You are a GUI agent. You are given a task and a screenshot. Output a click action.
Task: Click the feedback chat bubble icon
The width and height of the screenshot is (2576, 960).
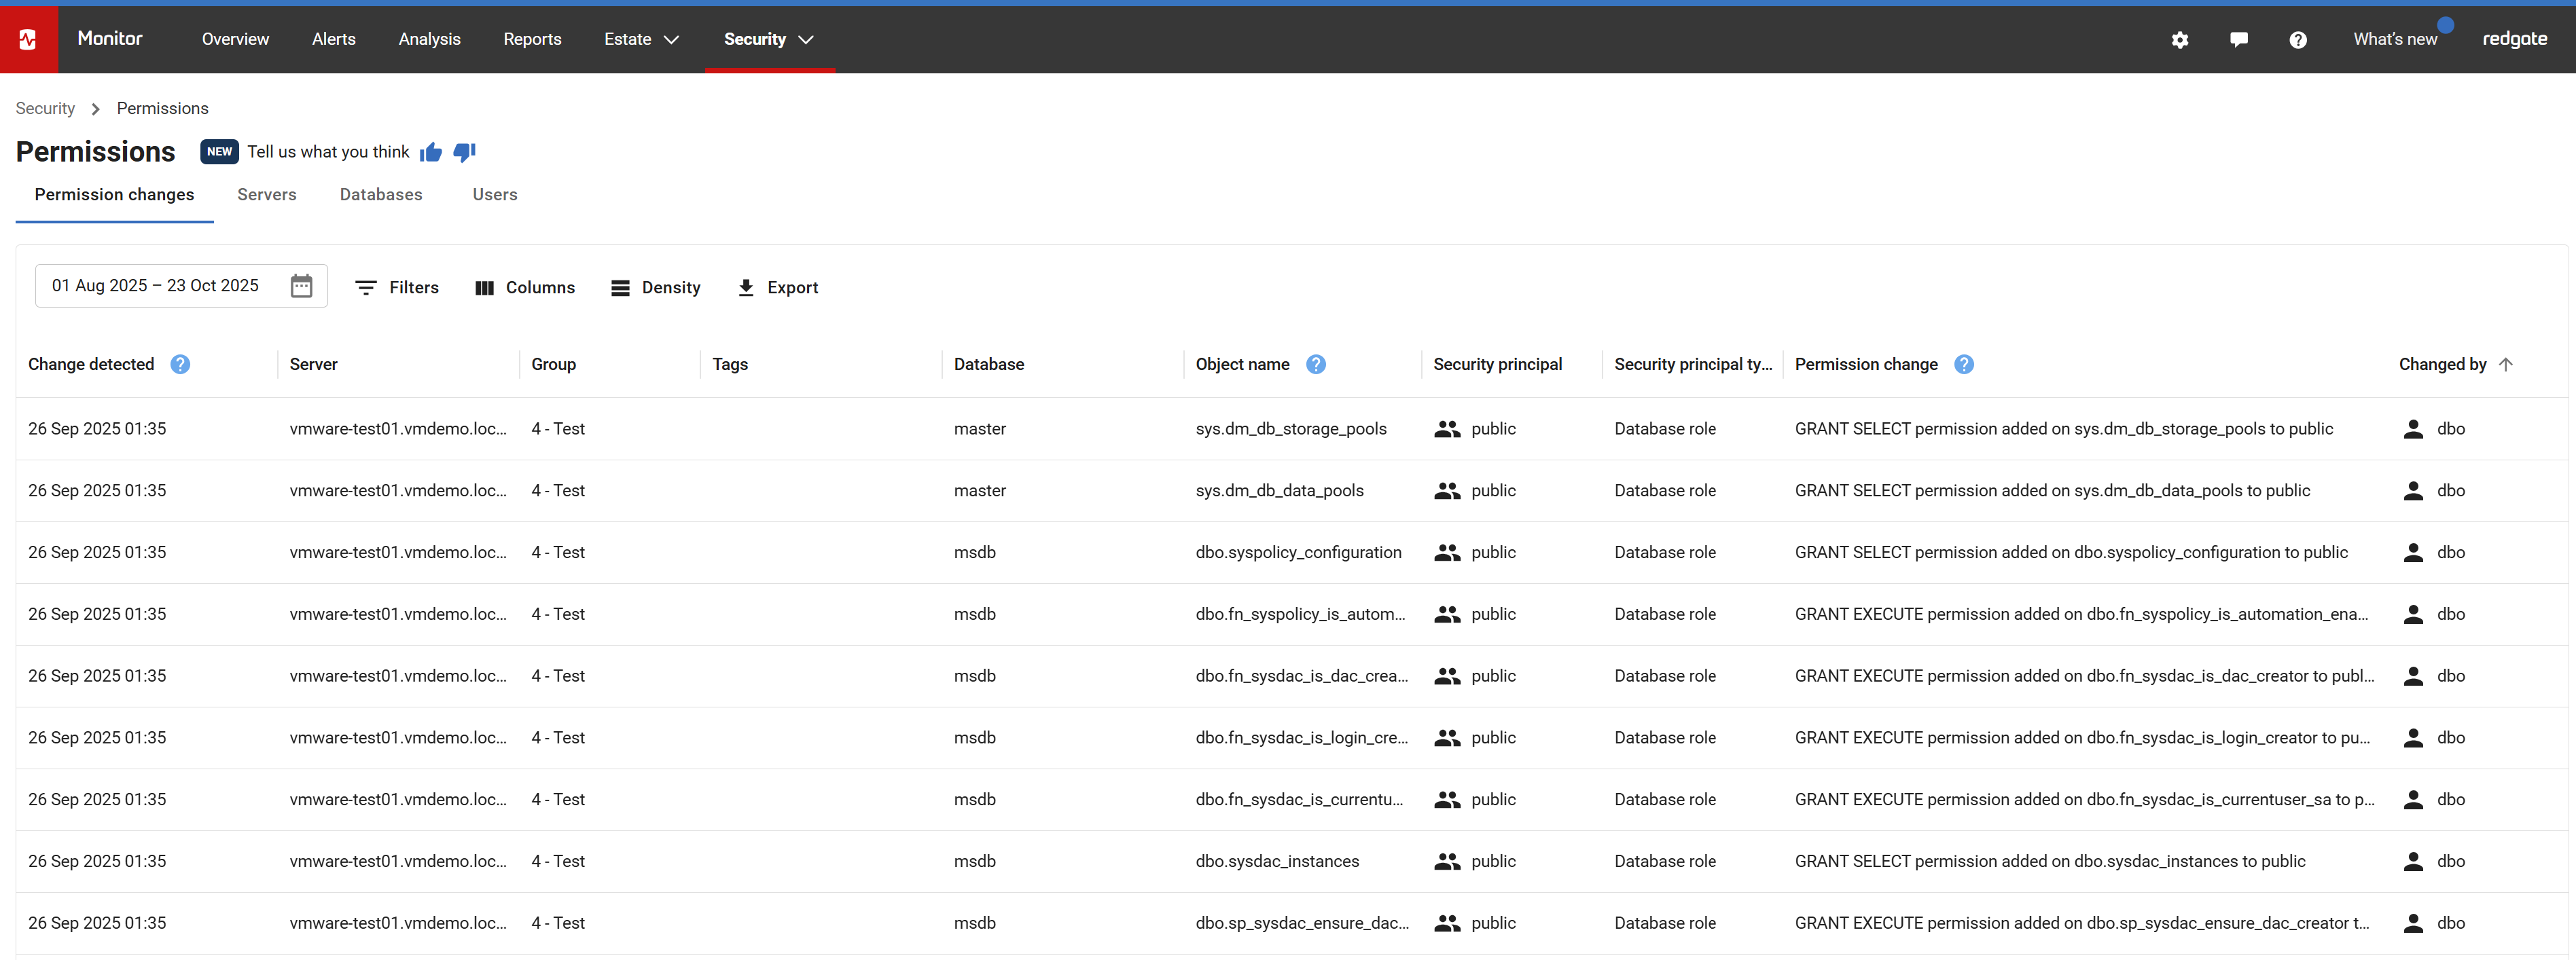coord(2239,40)
